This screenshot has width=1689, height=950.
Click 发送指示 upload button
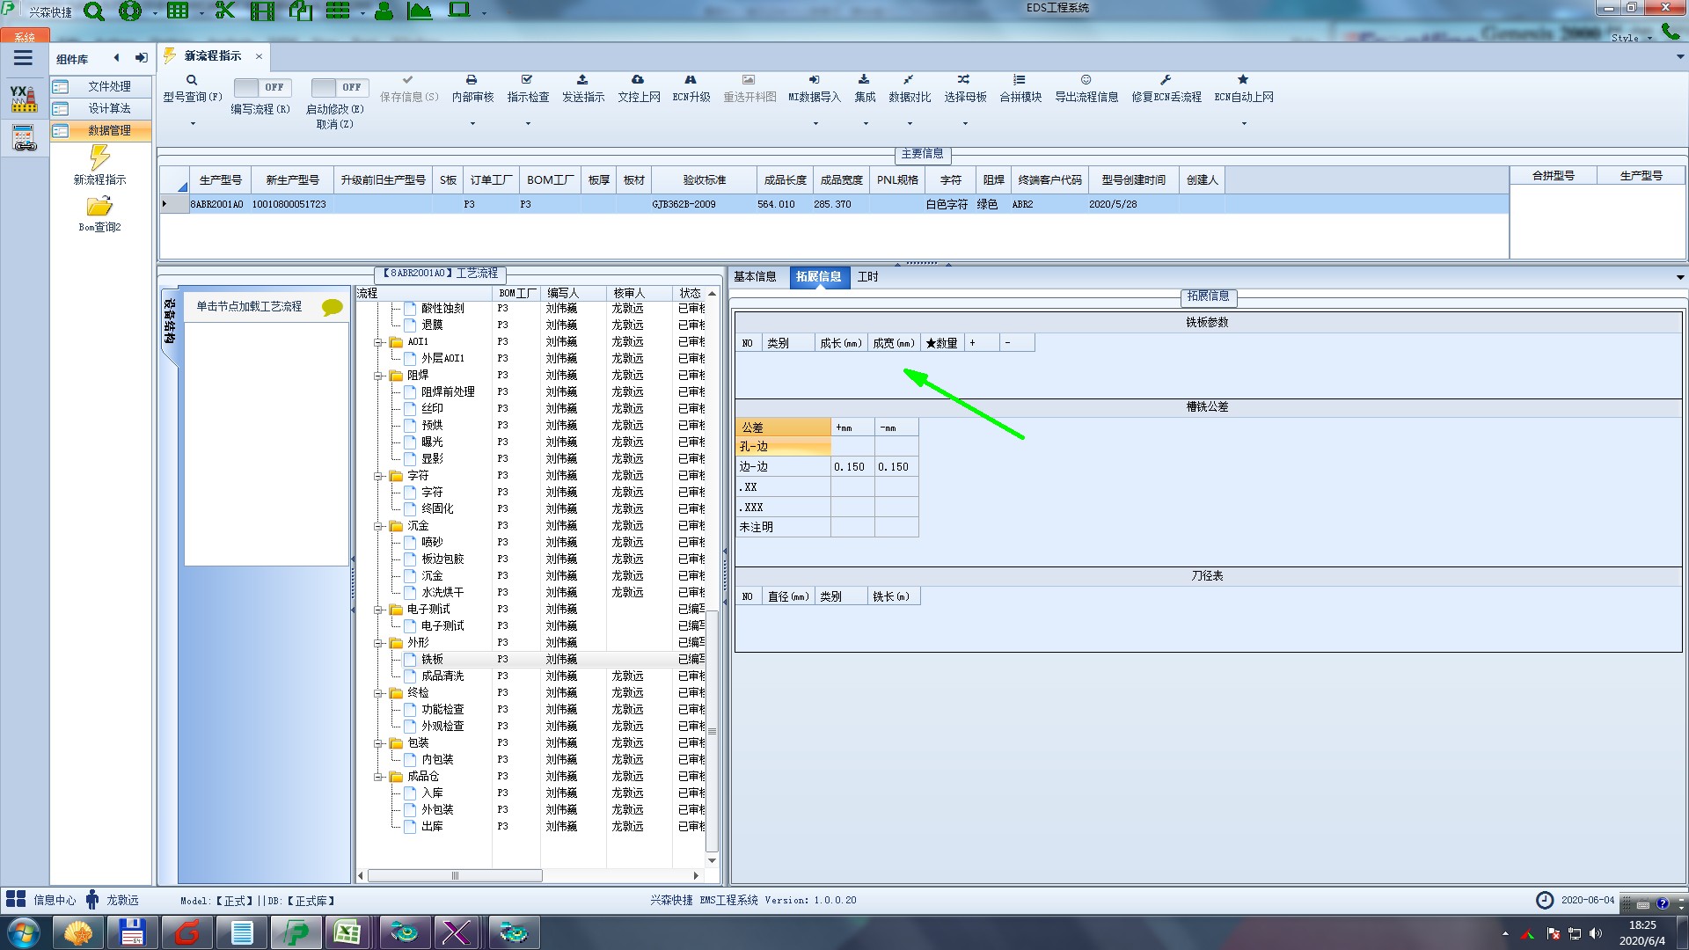pos(583,89)
